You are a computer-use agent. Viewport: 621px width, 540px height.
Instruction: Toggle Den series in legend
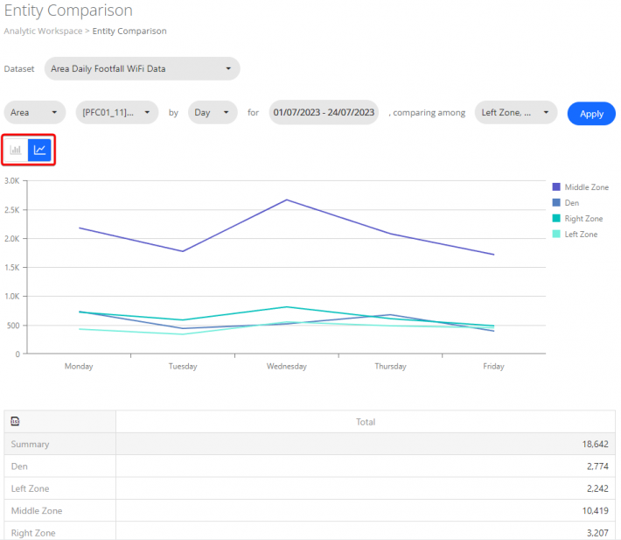(571, 203)
